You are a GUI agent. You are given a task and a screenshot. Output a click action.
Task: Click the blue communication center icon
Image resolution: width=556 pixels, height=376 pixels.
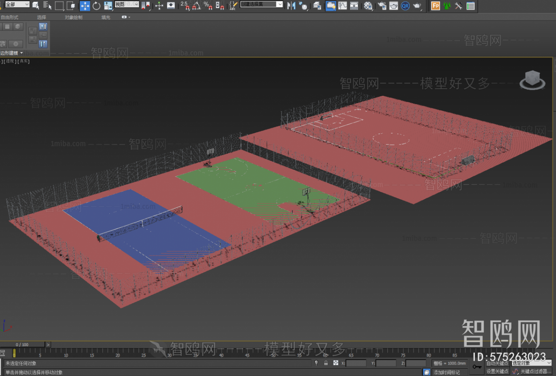point(426,372)
